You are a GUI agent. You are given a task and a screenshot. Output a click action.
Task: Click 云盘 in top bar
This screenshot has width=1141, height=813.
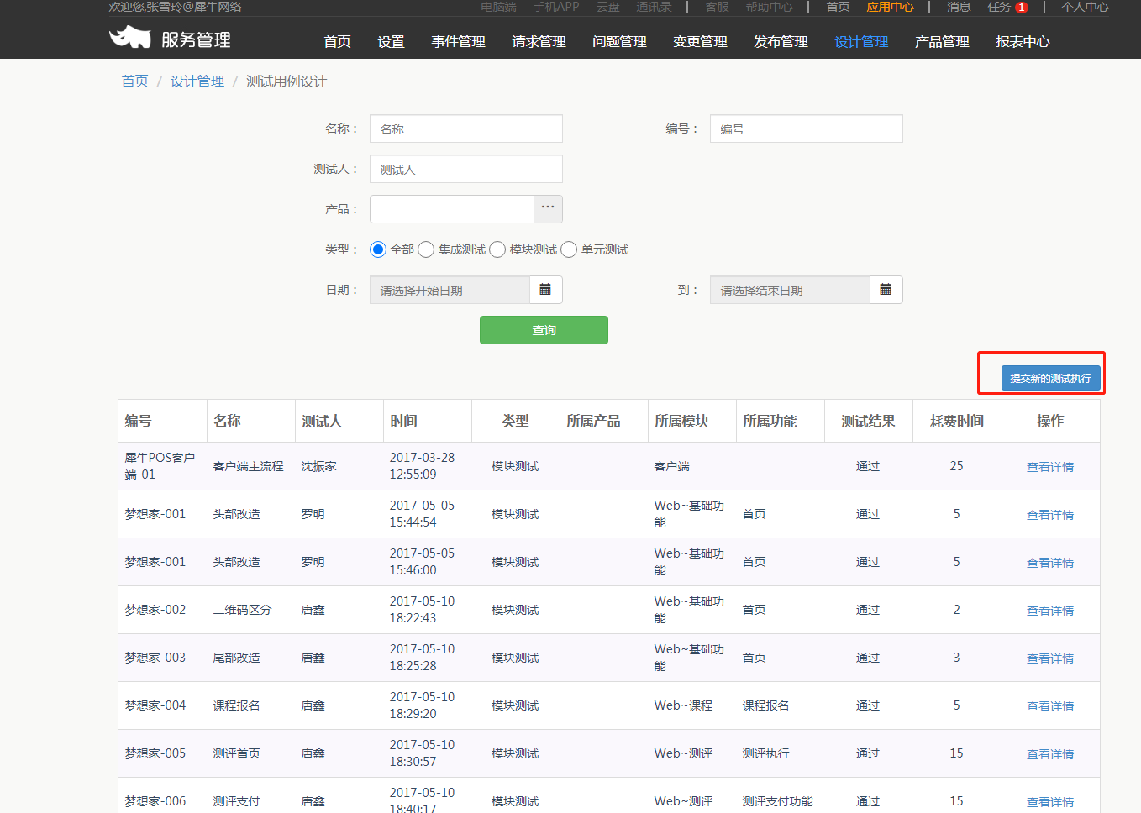coord(607,7)
